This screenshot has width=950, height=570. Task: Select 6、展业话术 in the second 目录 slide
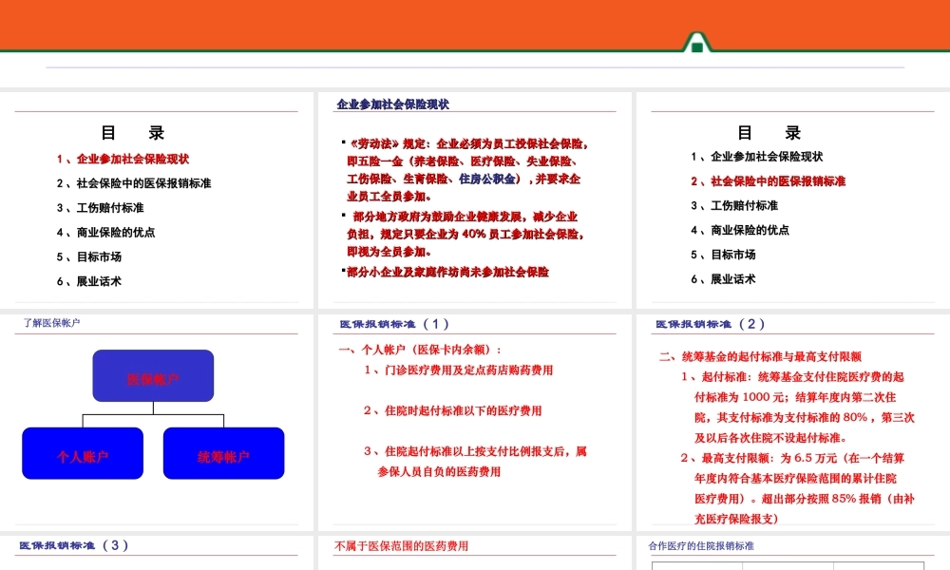(723, 279)
